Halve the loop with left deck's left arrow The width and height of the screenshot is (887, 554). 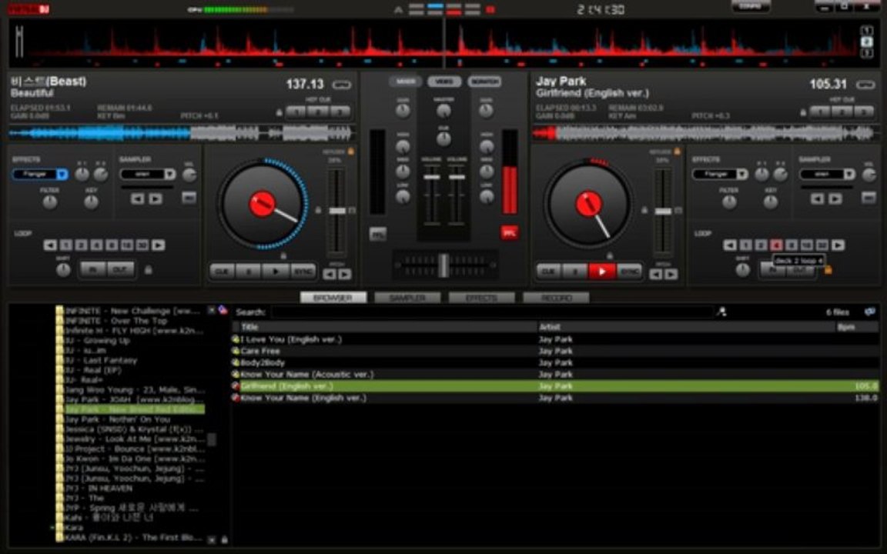pyautogui.click(x=50, y=245)
